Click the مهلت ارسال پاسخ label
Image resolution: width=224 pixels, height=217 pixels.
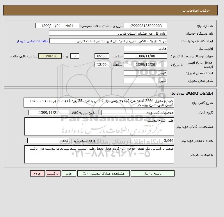tap(199, 56)
